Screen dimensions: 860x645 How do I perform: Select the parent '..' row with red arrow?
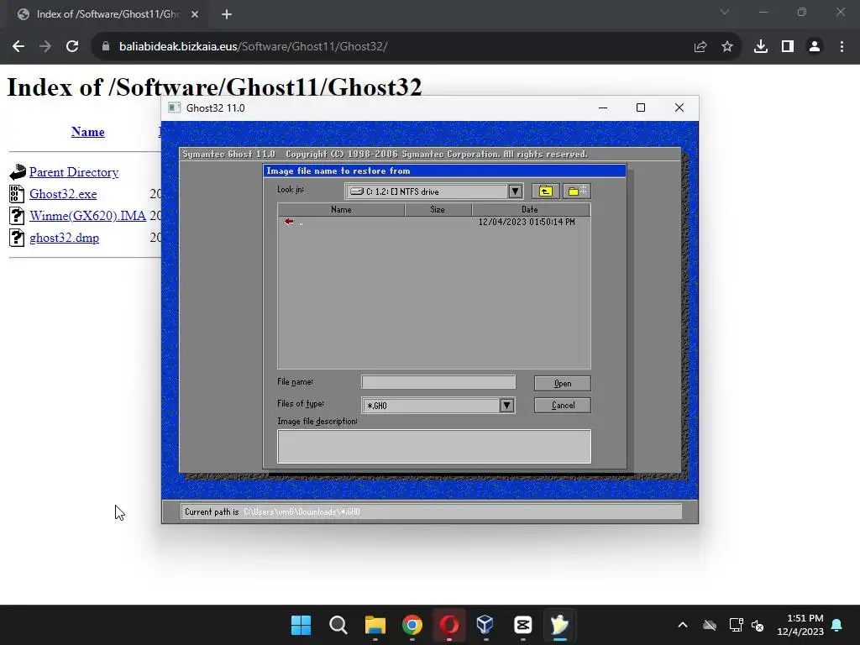point(434,222)
